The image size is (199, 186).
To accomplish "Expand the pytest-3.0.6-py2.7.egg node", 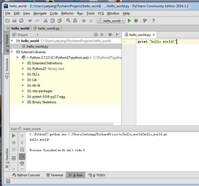I will click(x=23, y=97).
